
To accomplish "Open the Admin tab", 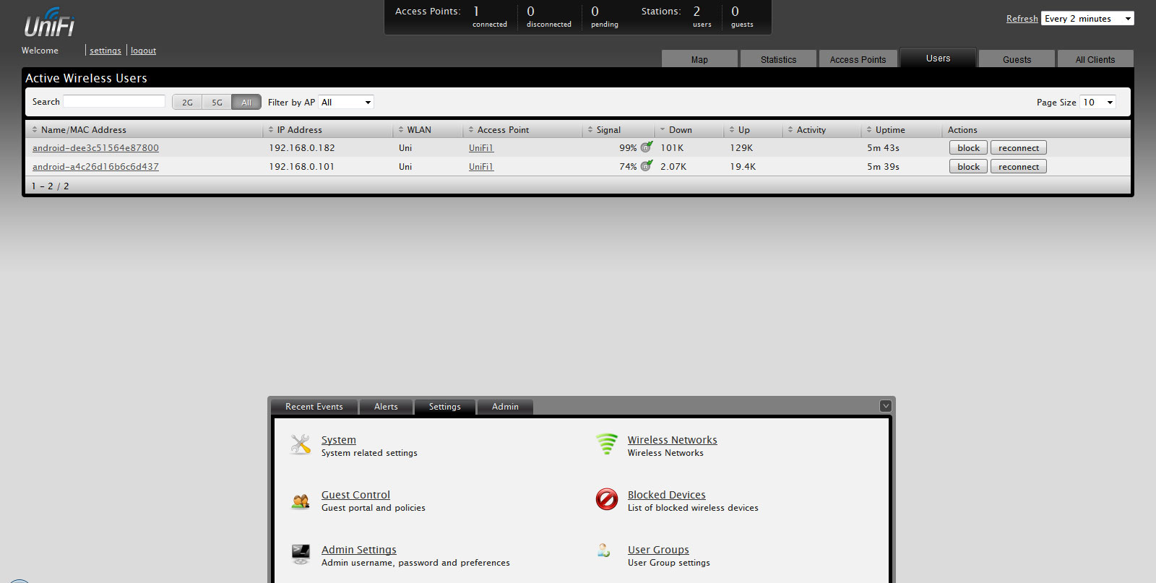I will click(505, 407).
